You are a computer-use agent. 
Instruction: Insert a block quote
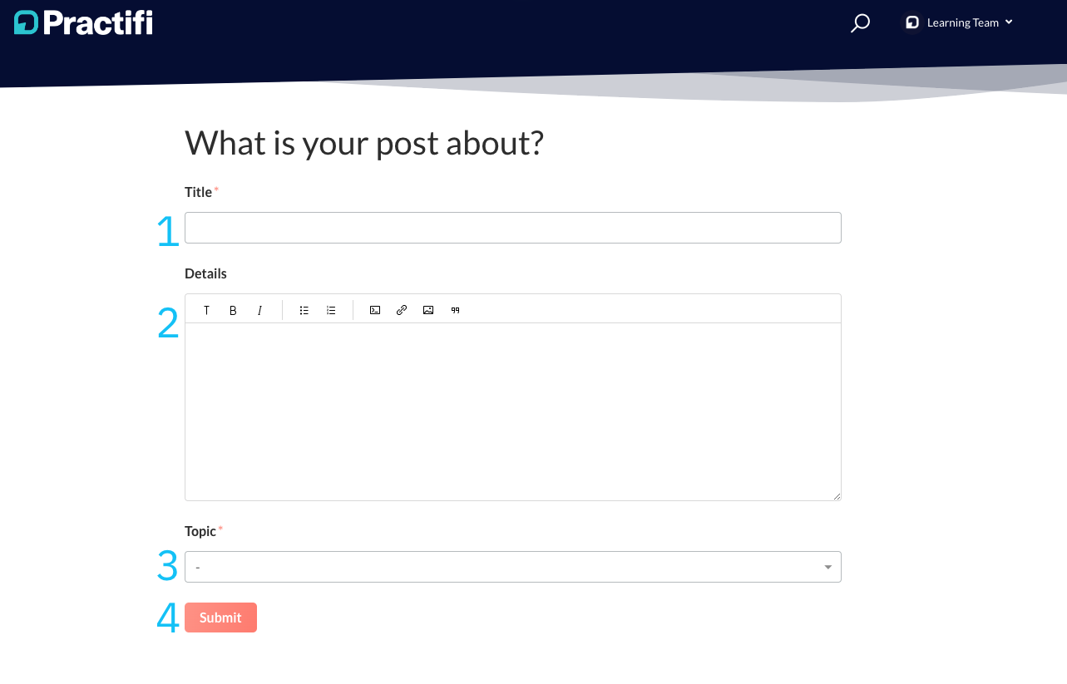(x=455, y=310)
